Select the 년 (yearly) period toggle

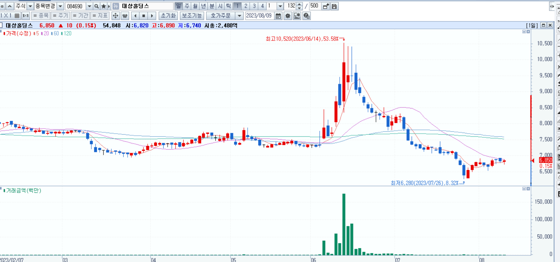[x=203, y=6]
